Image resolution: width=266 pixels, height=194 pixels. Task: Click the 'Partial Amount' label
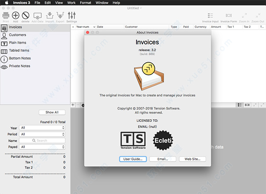click(22, 156)
